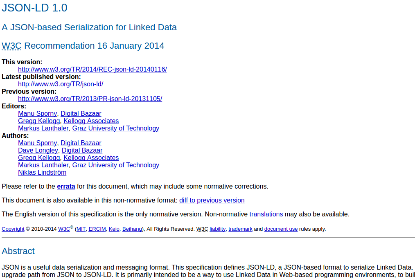Screen dimensions: 415x279
Task: Open Kellogg Associates link under Editors
Action: pyautogui.click(x=91, y=121)
